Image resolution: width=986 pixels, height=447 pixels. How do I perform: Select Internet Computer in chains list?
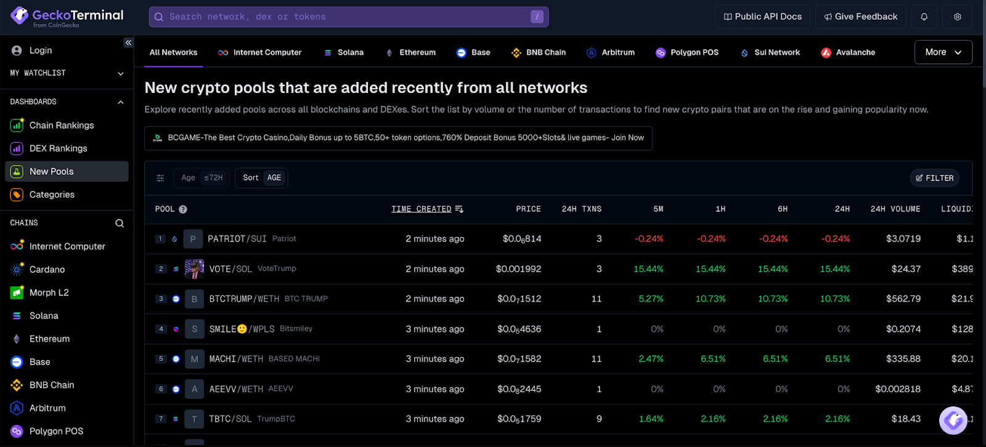click(67, 246)
